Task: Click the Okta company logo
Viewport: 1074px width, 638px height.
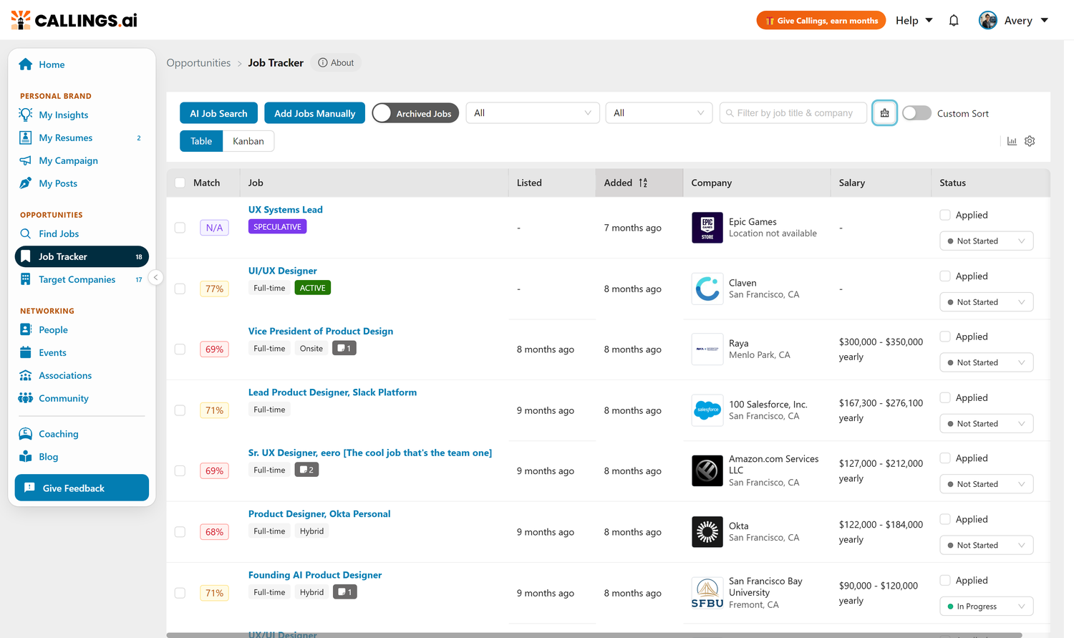Action: (x=707, y=532)
